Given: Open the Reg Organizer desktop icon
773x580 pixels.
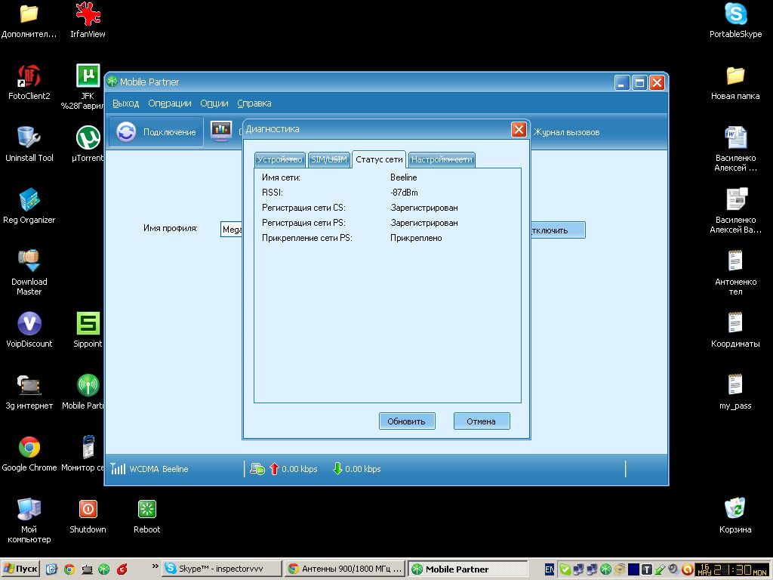Looking at the screenshot, I should [x=29, y=206].
